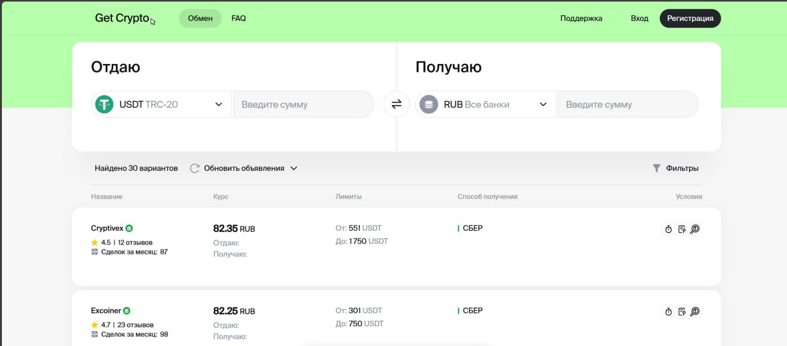Click the document icon in Cryptivex row

click(x=682, y=229)
